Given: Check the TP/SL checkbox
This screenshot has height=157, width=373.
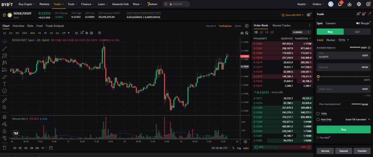Looking at the screenshot, I should pos(318,114).
